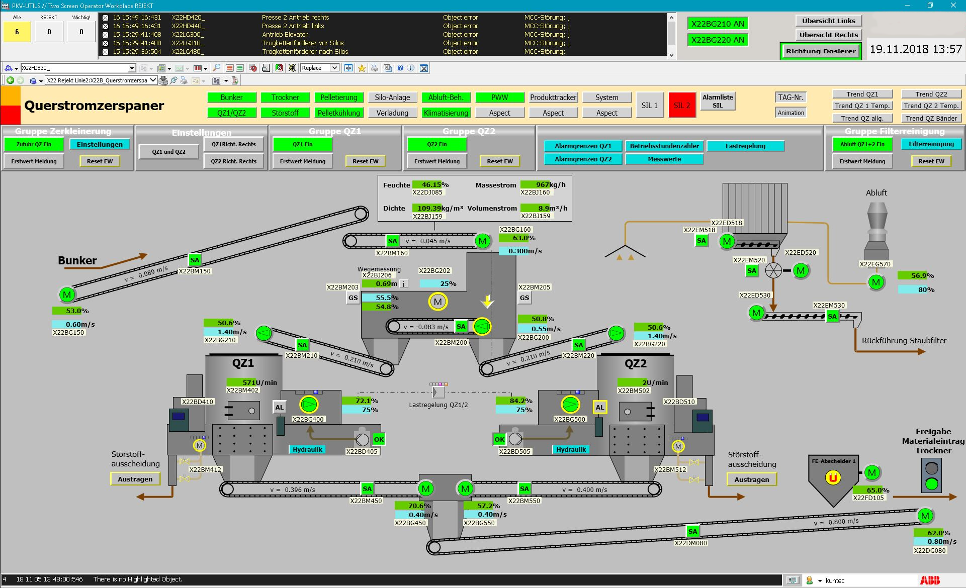
Task: Toggle Abluft QZ1+2 Ein switch
Action: coord(862,144)
